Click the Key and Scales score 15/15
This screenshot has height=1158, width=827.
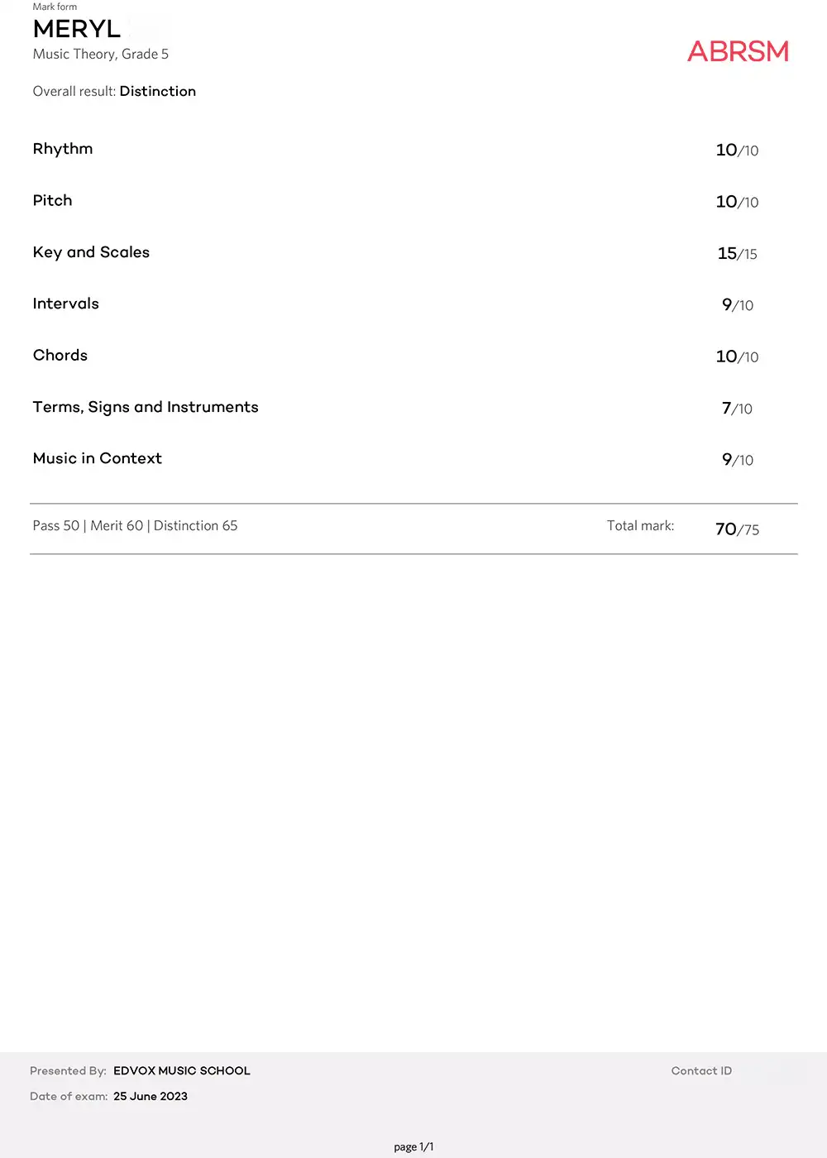click(737, 253)
